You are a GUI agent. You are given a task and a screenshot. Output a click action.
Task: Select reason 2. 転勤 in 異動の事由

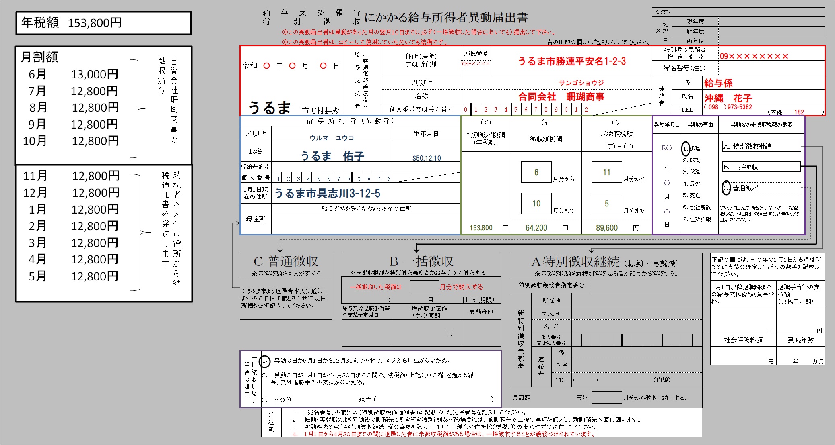click(x=692, y=160)
